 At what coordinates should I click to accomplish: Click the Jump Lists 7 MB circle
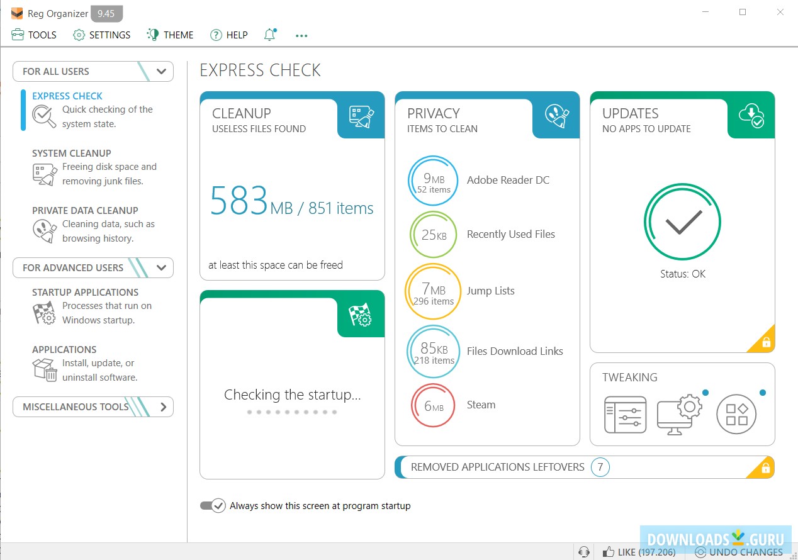tap(433, 291)
